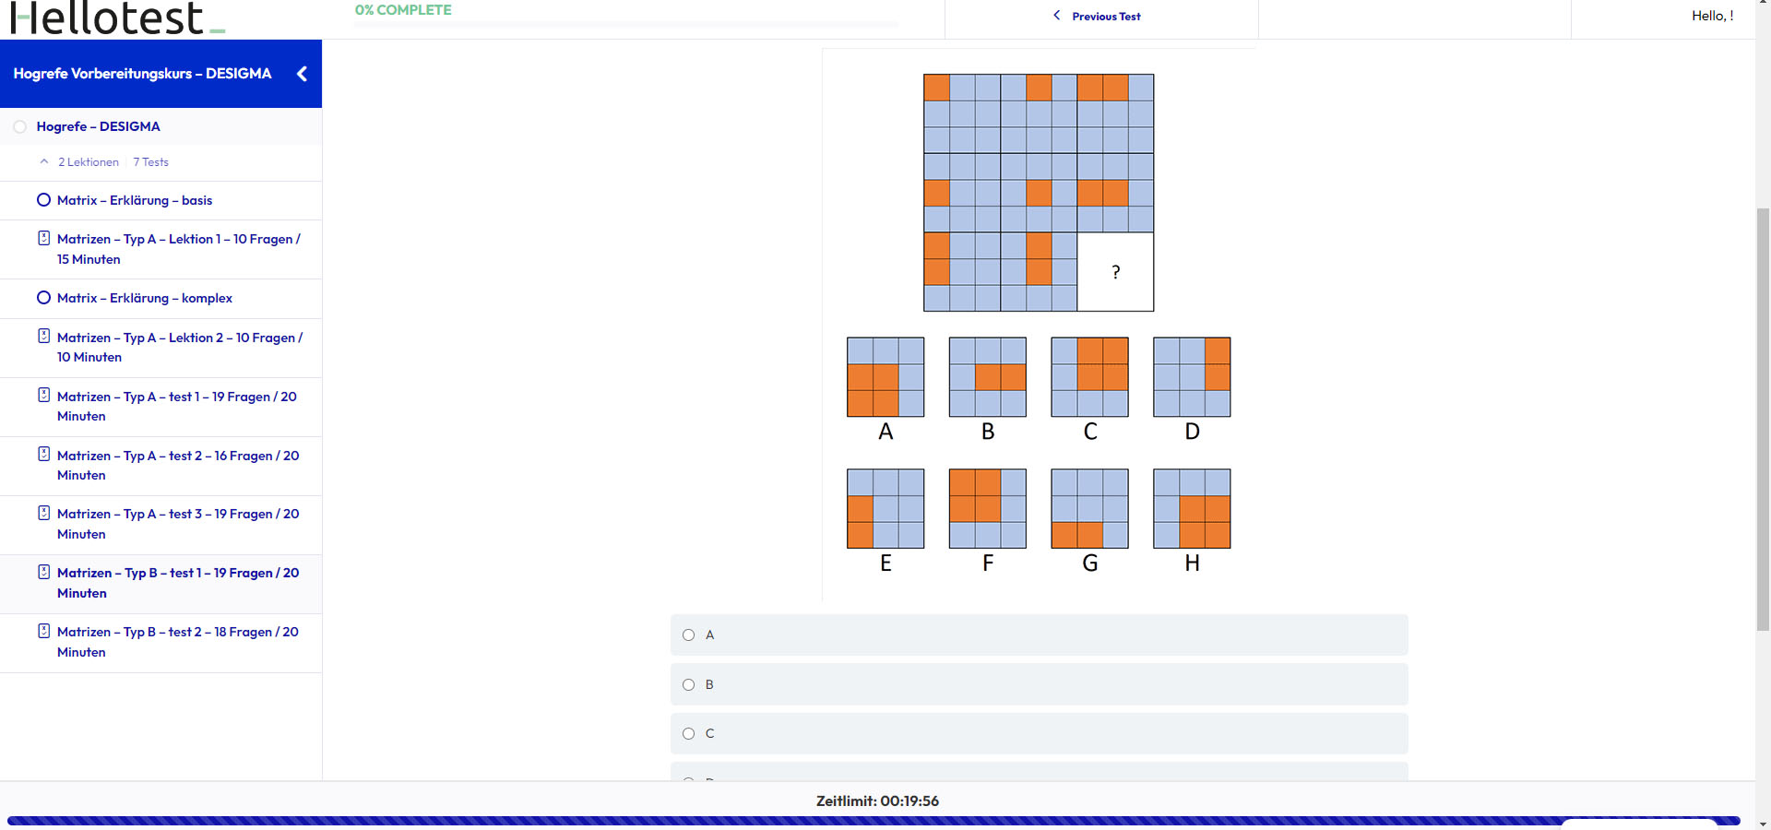Collapse the 2 Lektionen 7 Tests list

[43, 161]
